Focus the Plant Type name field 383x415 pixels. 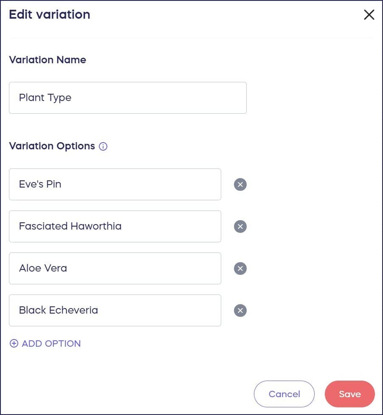(127, 98)
